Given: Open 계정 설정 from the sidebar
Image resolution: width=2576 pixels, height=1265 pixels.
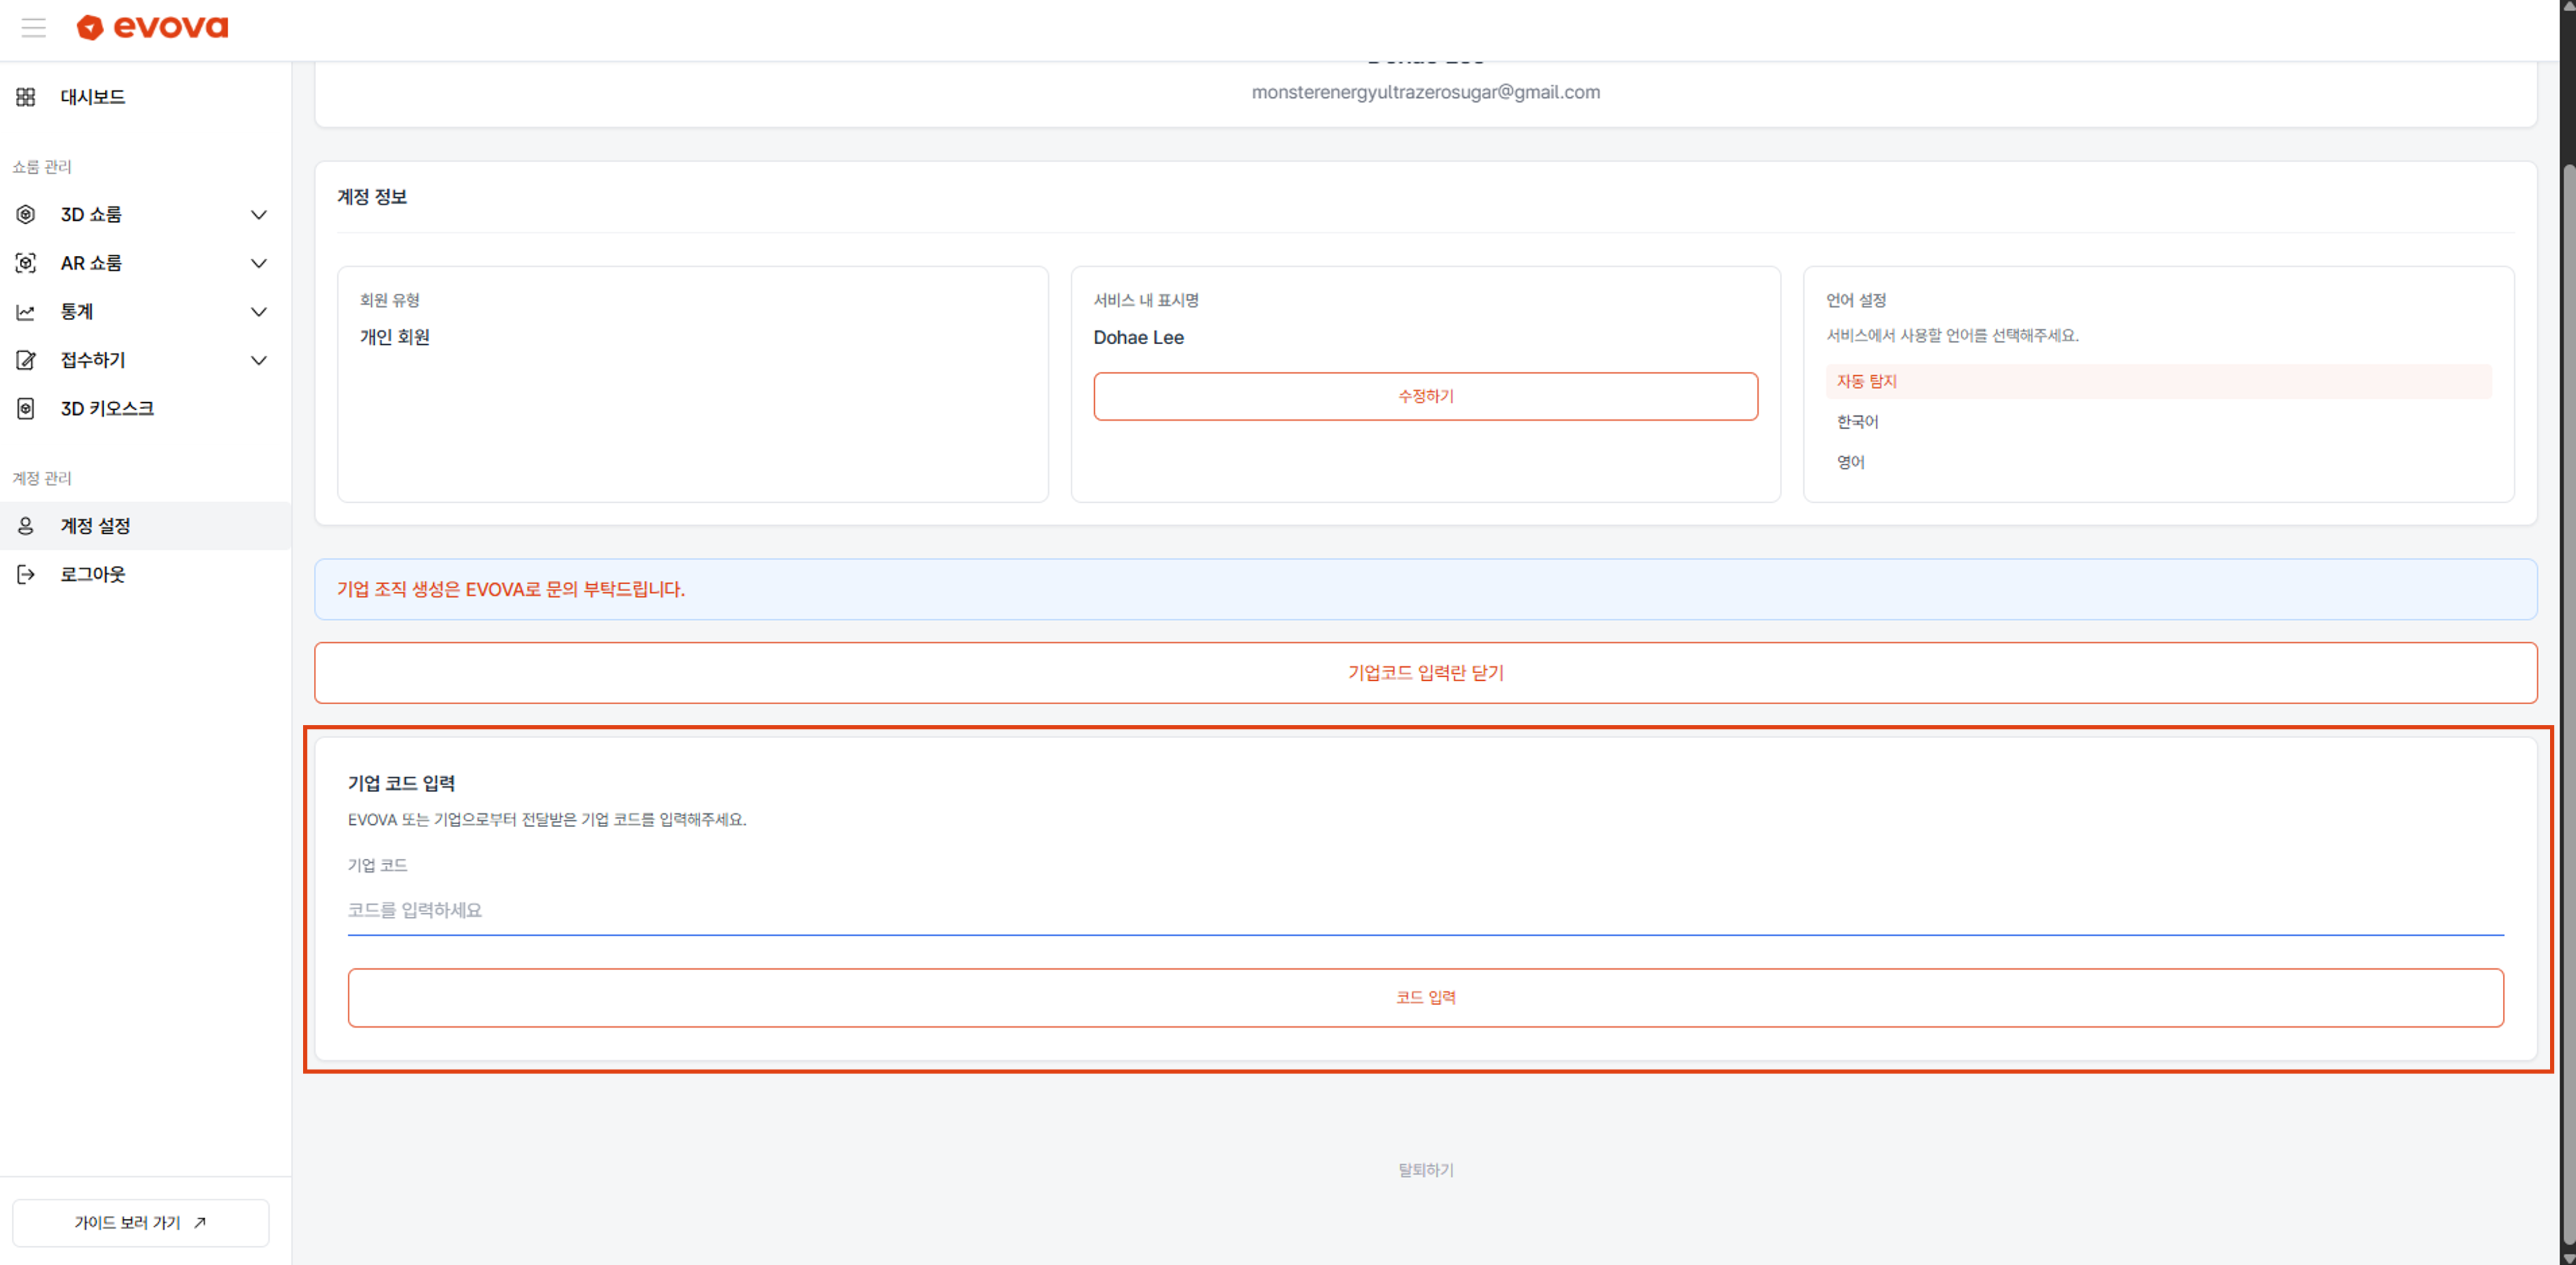Looking at the screenshot, I should (94, 525).
